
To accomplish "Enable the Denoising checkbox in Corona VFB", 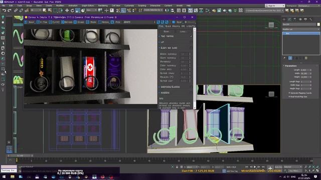I will (191, 92).
